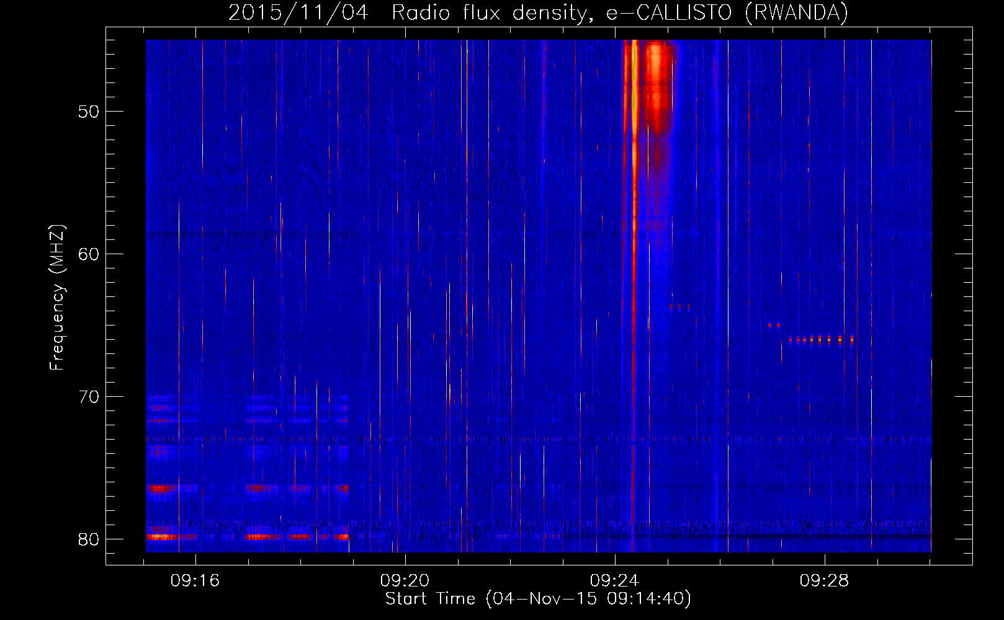Click the red dotted signal near 66 MHz
Image resolution: width=1004 pixels, height=620 pixels.
click(821, 339)
